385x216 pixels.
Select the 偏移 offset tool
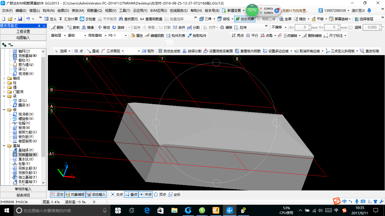pyautogui.click(x=226, y=28)
